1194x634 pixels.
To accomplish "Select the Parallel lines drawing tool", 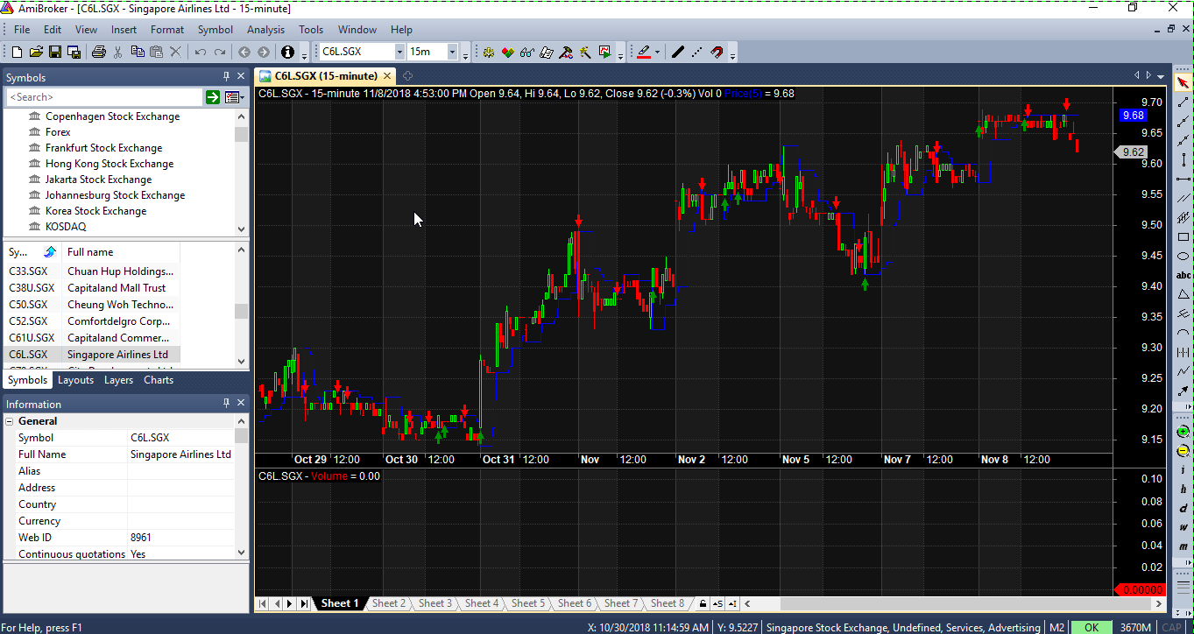I will pos(1183,198).
